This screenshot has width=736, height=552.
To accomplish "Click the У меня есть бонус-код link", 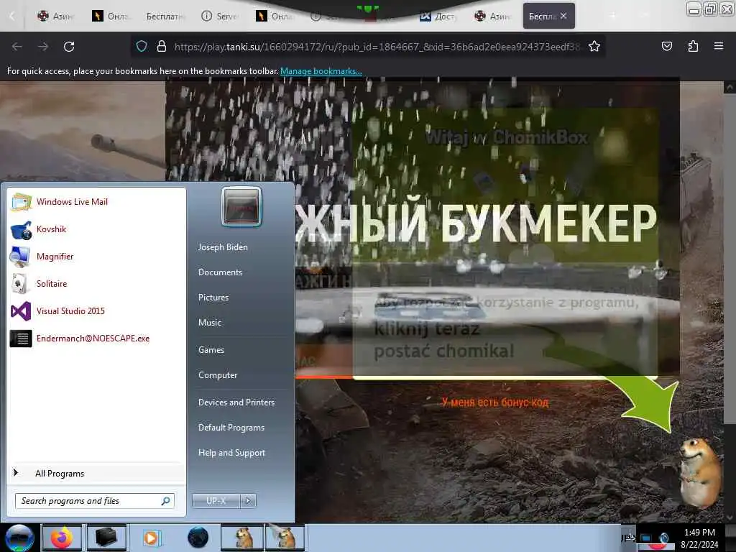I will click(x=494, y=402).
